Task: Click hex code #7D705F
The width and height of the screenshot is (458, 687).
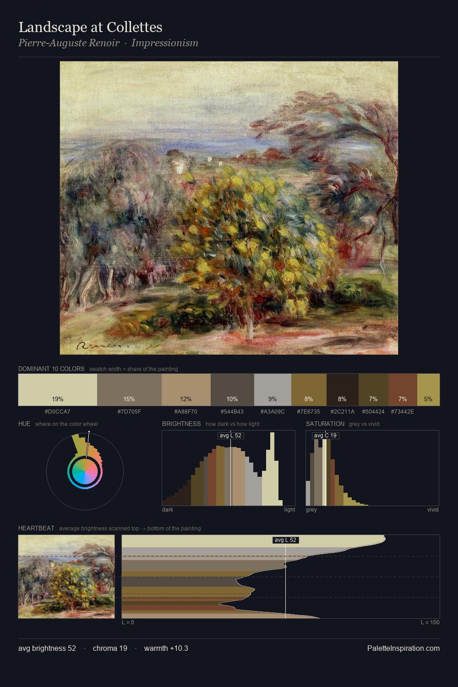Action: tap(129, 411)
